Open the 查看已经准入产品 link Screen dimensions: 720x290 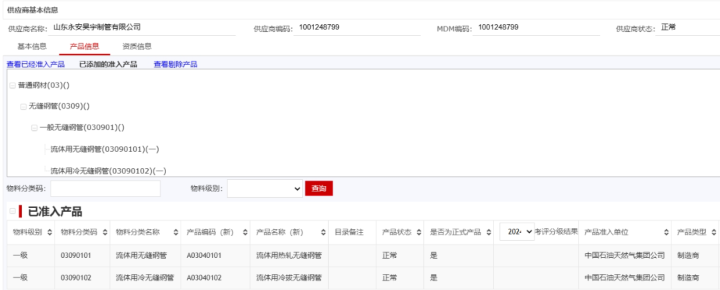pos(35,65)
